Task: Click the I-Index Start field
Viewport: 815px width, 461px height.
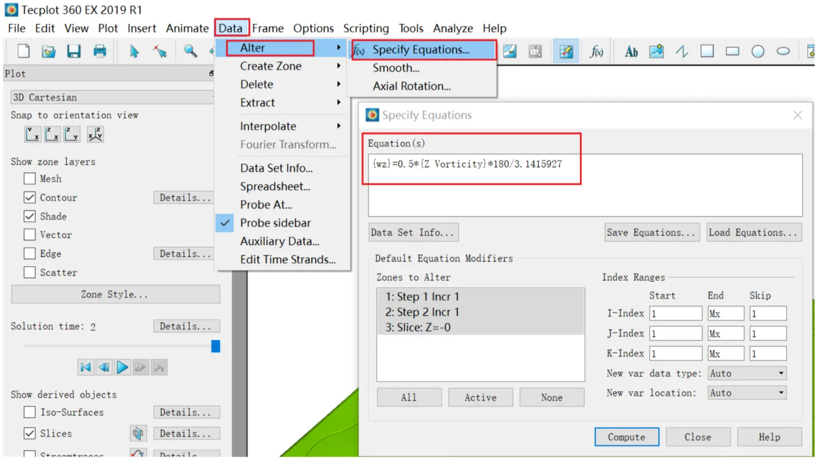Action: coord(675,314)
